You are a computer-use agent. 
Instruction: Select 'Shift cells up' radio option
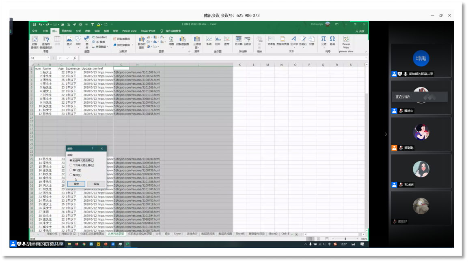click(x=71, y=165)
